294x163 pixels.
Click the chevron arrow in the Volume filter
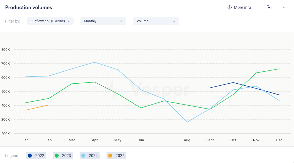tap(174, 21)
